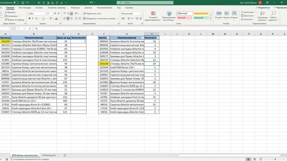Open the Данные ribbon tab
This screenshot has width=287, height=161.
pyautogui.click(x=88, y=8)
